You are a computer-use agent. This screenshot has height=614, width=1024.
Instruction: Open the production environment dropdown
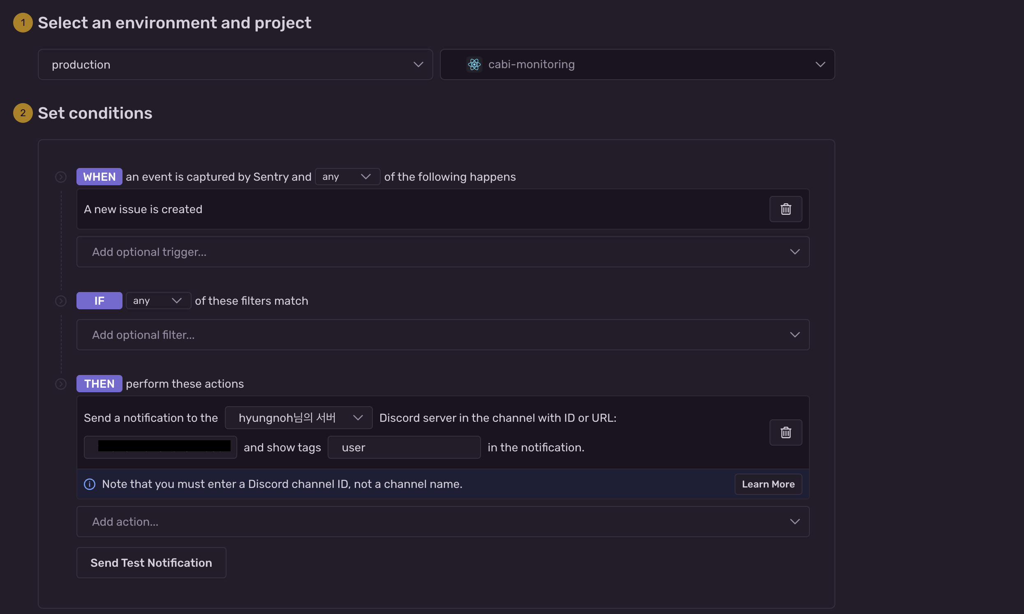tap(235, 64)
